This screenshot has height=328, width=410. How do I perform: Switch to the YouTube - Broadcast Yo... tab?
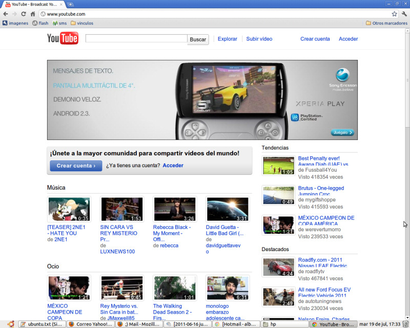[x=34, y=4]
